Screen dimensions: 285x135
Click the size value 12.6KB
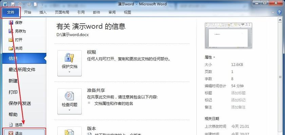pos(237,64)
